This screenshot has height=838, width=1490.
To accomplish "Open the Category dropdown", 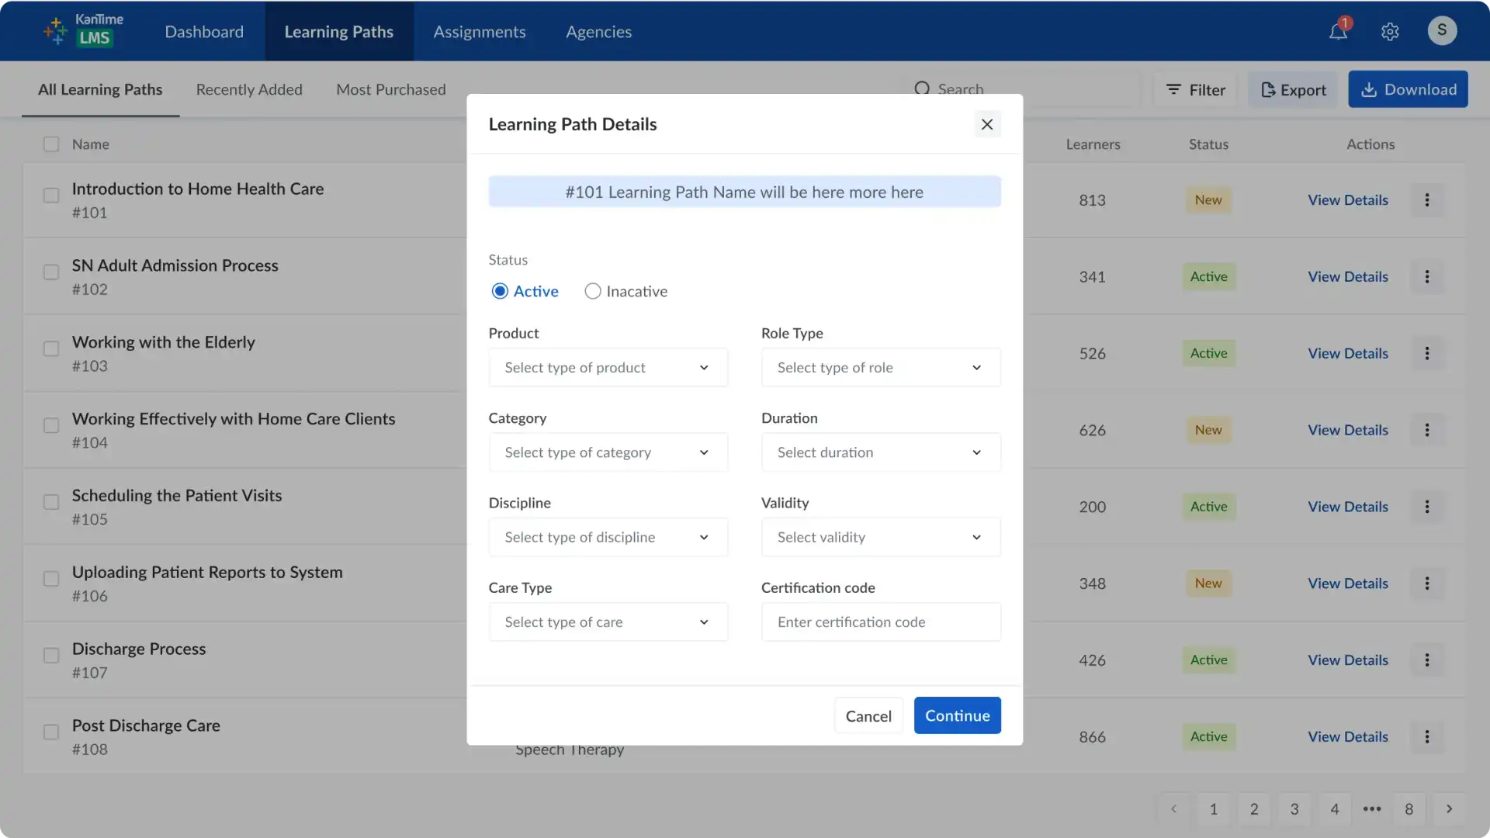I will (608, 452).
